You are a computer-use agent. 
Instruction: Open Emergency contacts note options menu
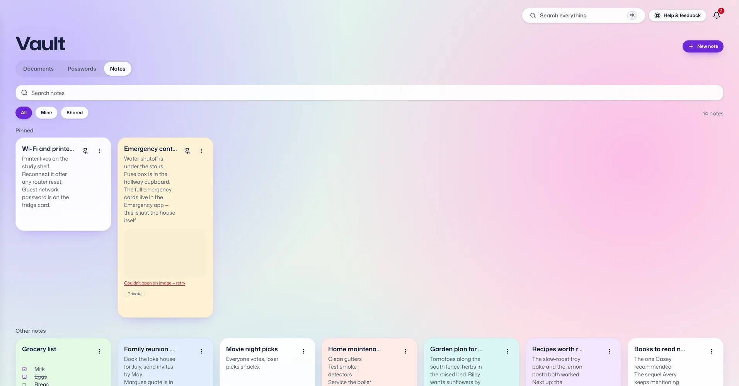(x=201, y=151)
